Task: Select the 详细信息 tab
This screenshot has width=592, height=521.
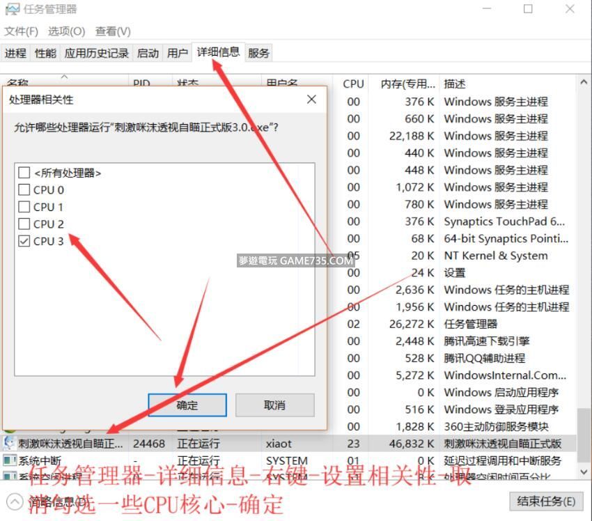Action: click(218, 52)
